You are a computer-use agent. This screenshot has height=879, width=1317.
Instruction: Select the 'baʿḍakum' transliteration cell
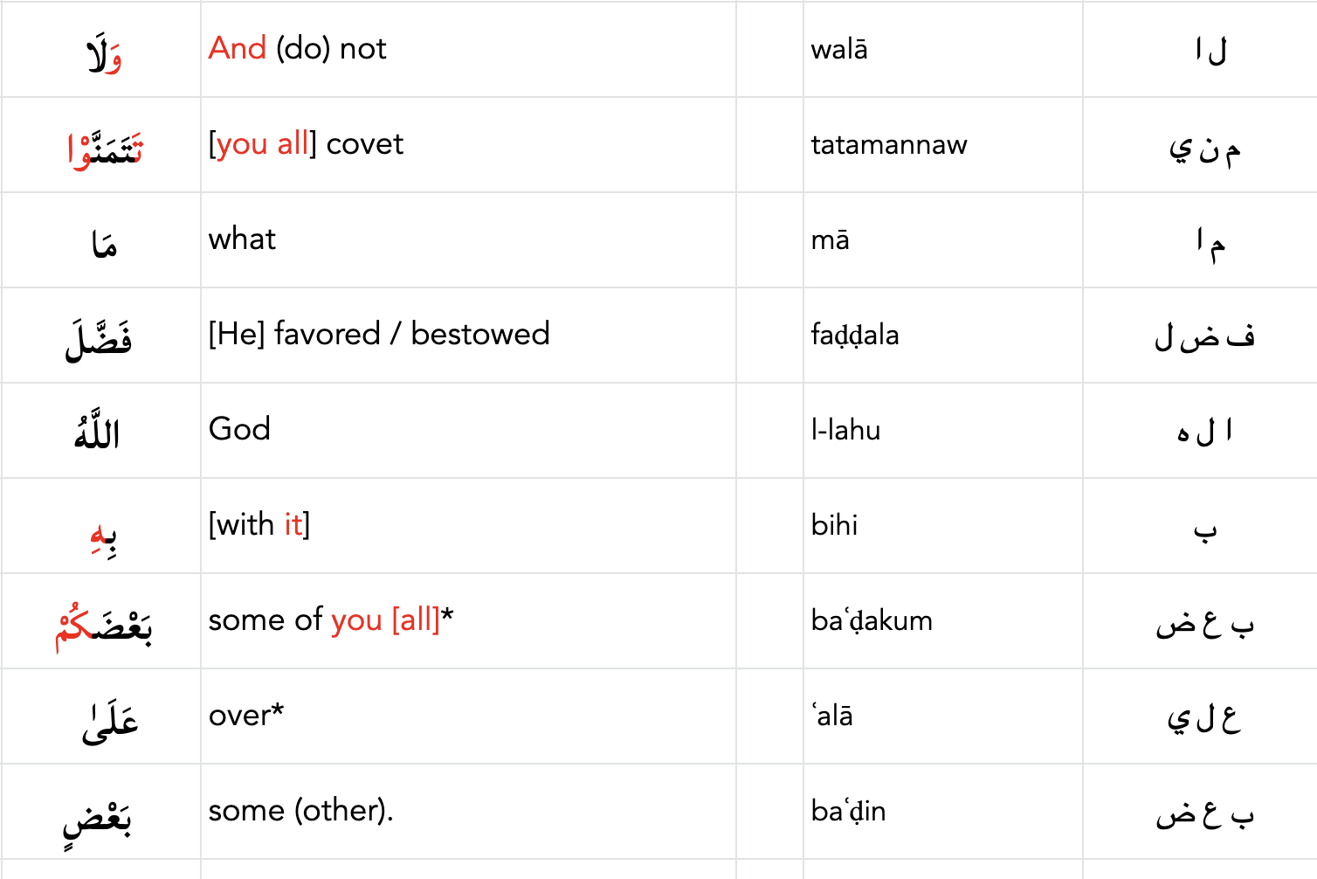(x=871, y=621)
